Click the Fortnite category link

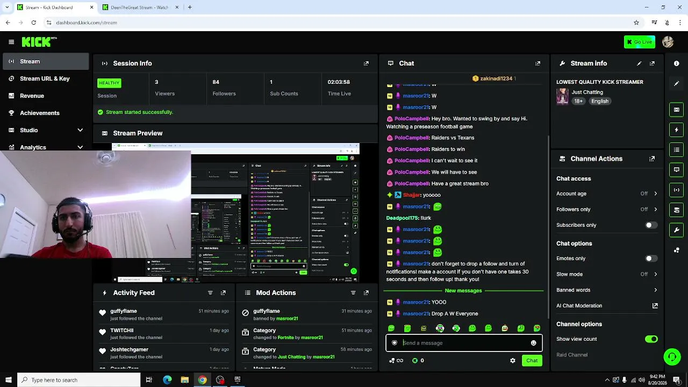[285, 338]
